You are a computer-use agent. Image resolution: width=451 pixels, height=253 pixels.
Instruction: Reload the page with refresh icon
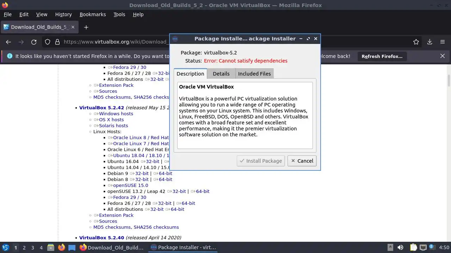34,42
